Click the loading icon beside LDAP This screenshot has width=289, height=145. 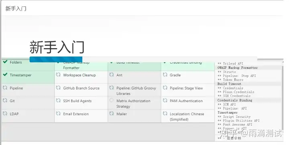coord(5,113)
